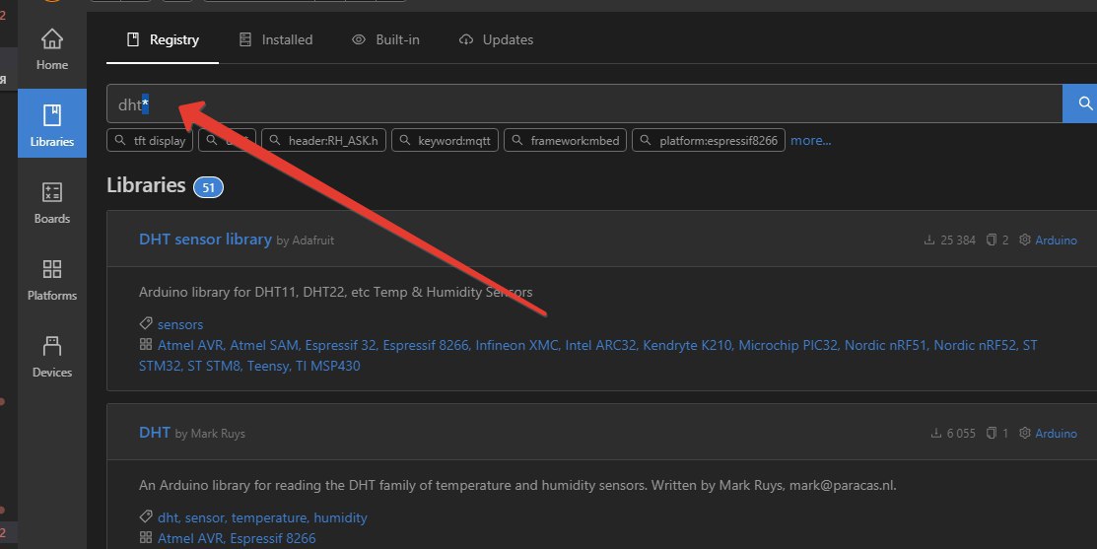Open the Home section in sidebar
The height and width of the screenshot is (549, 1097).
pyautogui.click(x=52, y=49)
